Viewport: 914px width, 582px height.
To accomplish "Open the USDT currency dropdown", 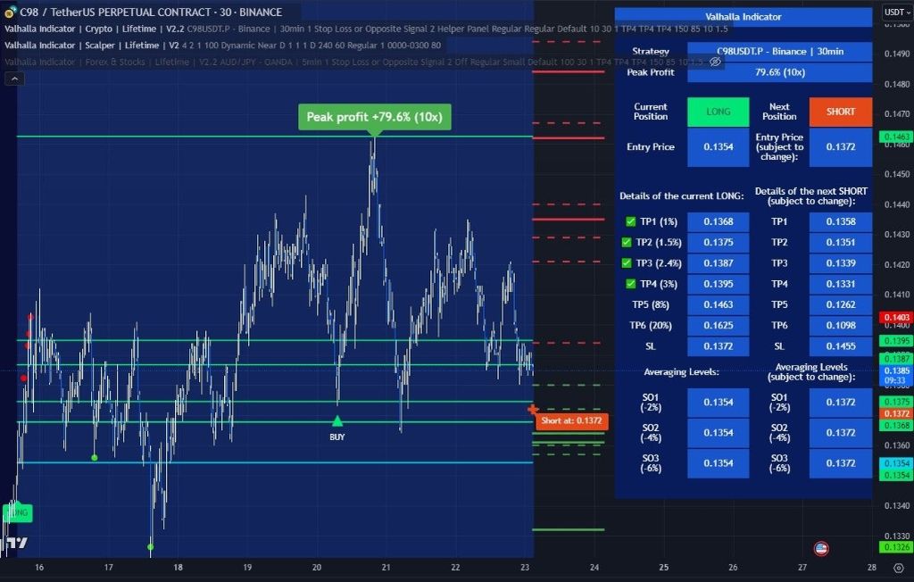I will 896,12.
